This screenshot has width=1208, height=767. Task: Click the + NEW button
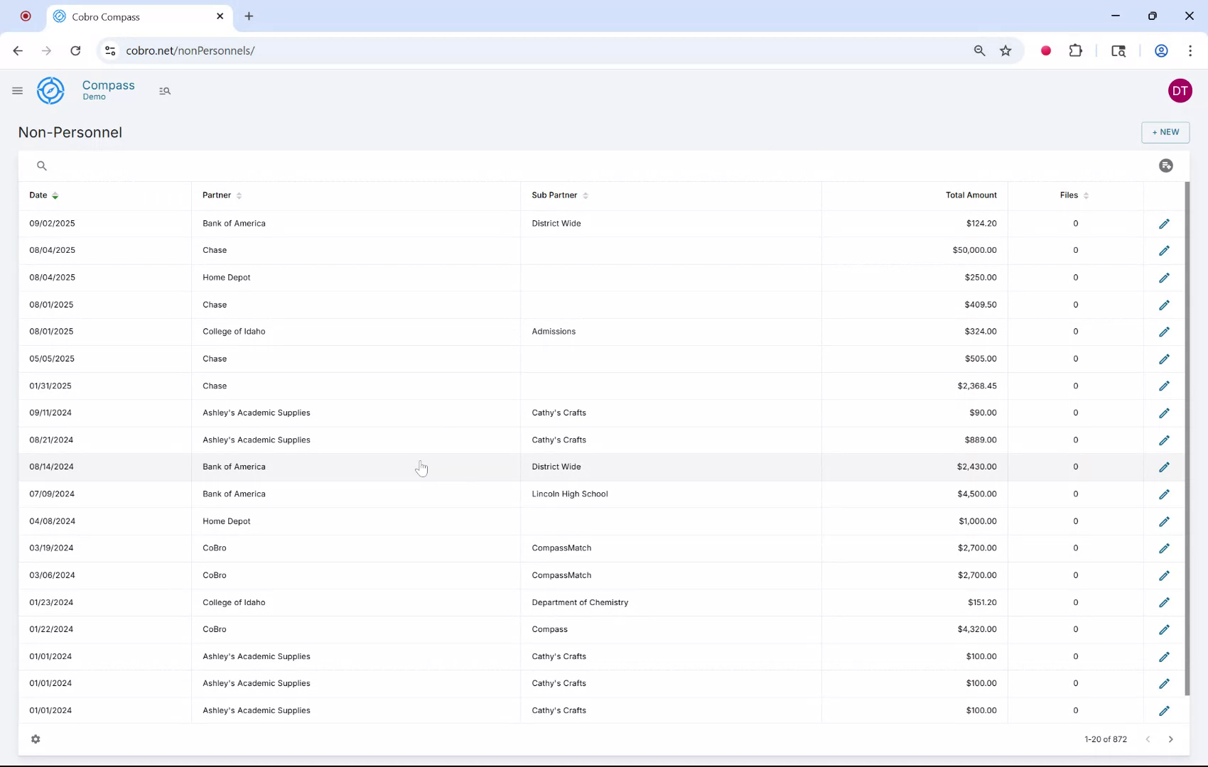coord(1165,132)
